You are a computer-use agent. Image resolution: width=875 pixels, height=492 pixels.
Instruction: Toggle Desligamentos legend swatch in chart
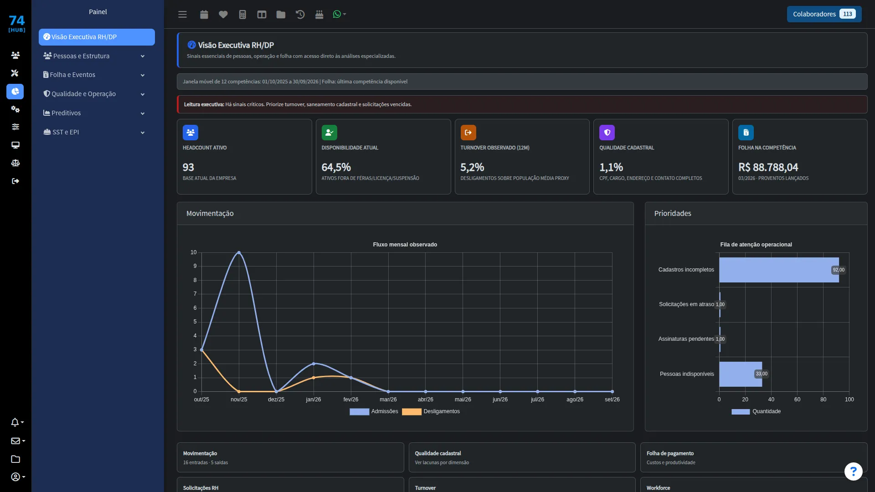tap(412, 411)
